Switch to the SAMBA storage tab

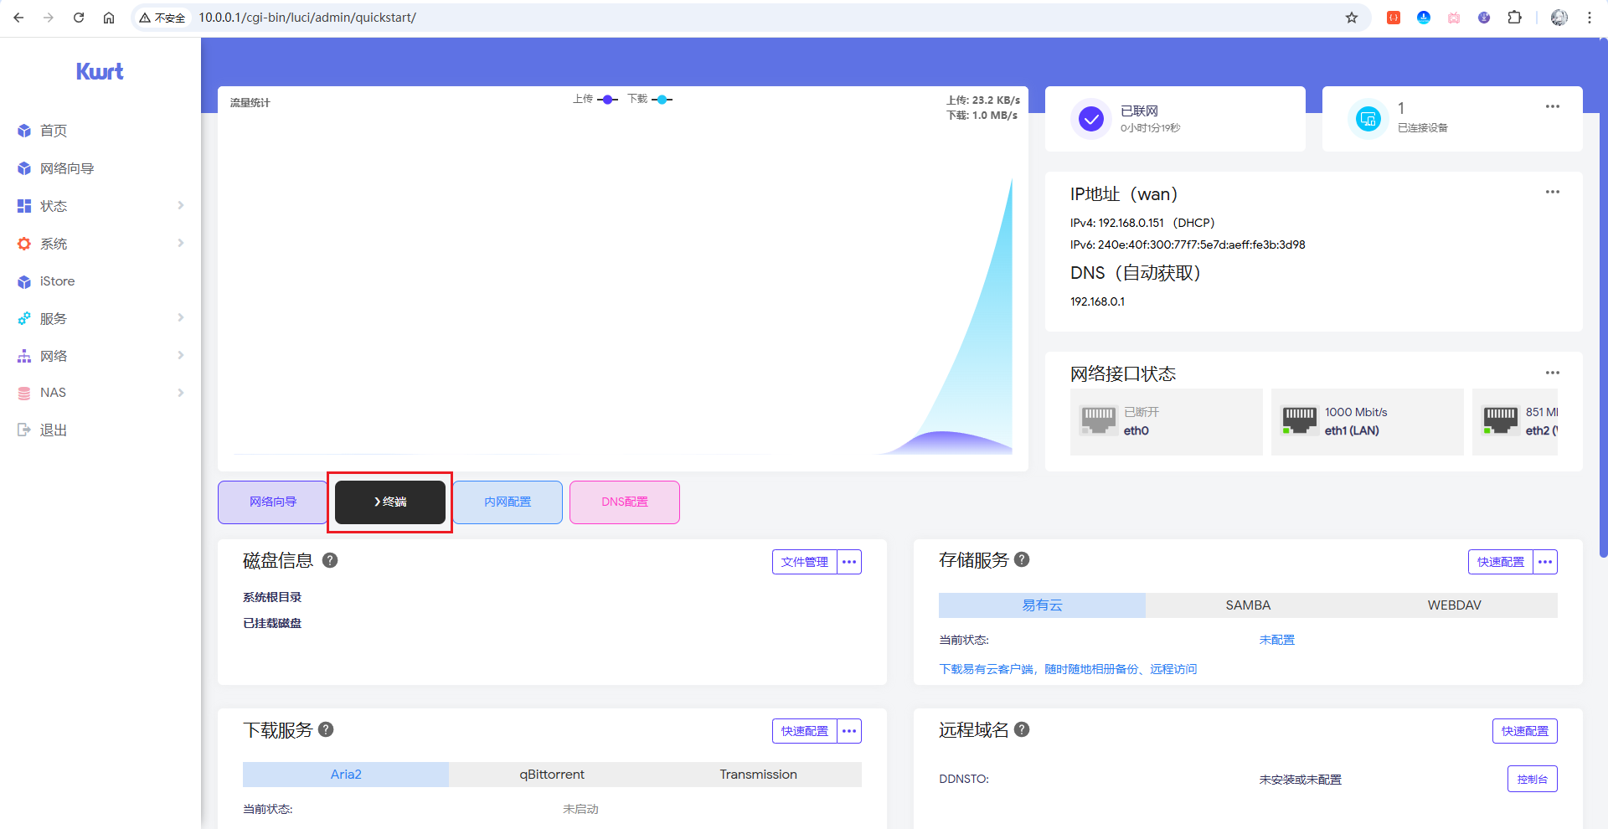click(x=1248, y=605)
